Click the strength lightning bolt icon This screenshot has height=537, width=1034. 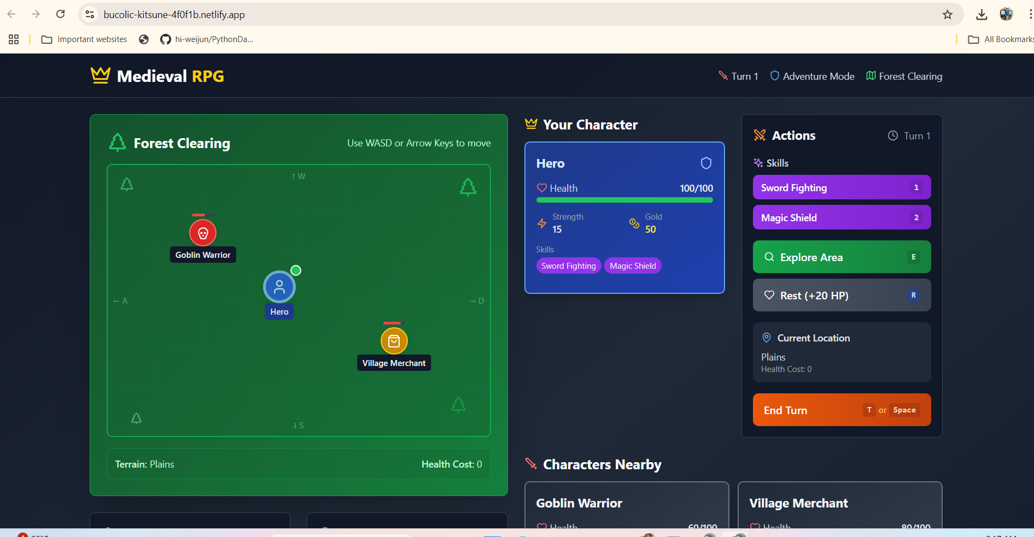click(x=542, y=223)
